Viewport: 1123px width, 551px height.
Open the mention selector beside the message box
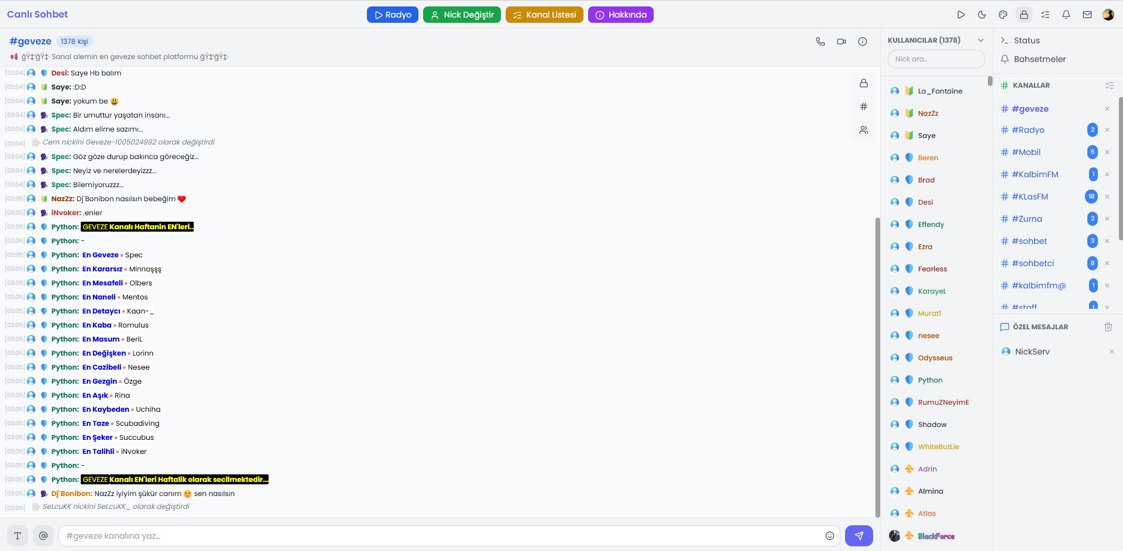pyautogui.click(x=43, y=535)
